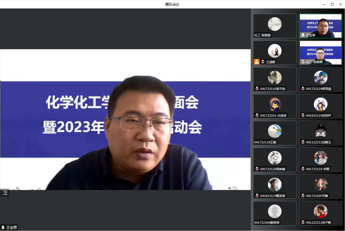This screenshot has width=345, height=231.
Task: Select the 041722120吴映锋 participant tile
Action: tap(275, 160)
